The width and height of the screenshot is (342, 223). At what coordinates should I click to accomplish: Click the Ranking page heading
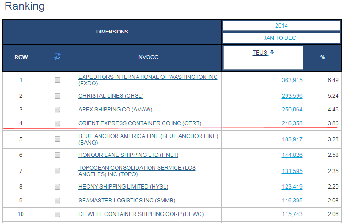(x=25, y=6)
